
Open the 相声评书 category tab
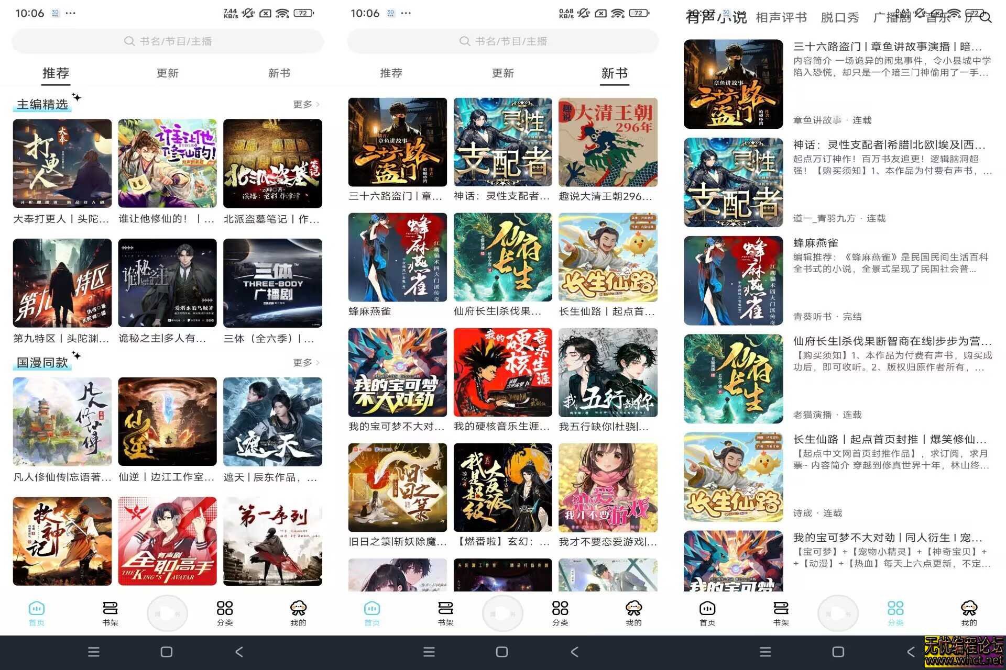(x=780, y=17)
